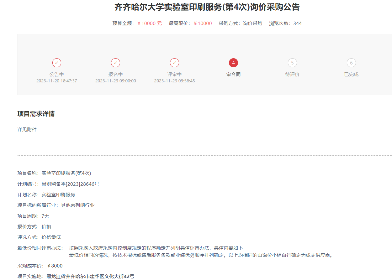Click the 评审中 timestamp 2023-11-23 09:58:45
392x280 pixels.
click(175, 81)
